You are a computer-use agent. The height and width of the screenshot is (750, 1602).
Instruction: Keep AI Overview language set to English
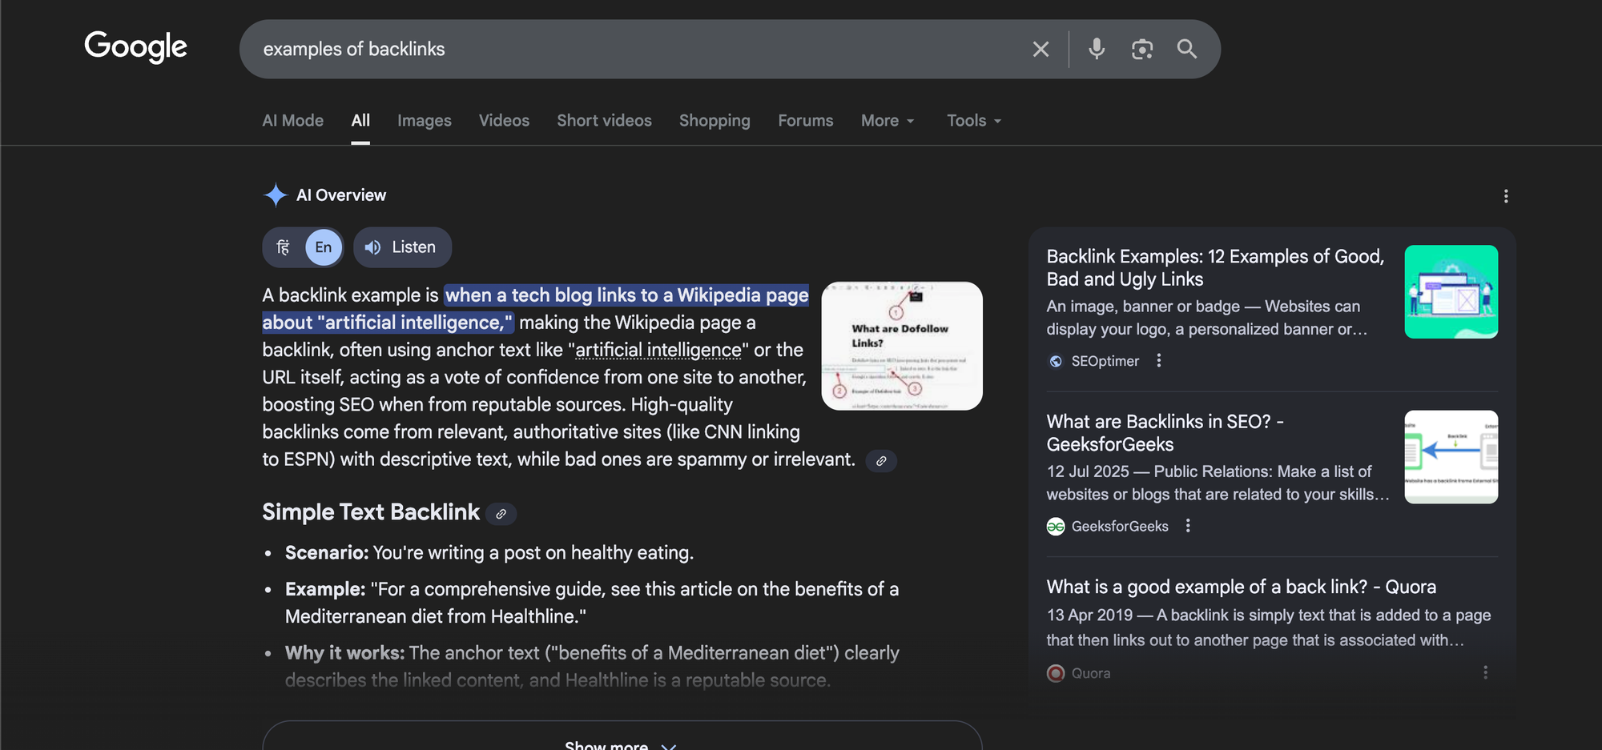click(322, 247)
